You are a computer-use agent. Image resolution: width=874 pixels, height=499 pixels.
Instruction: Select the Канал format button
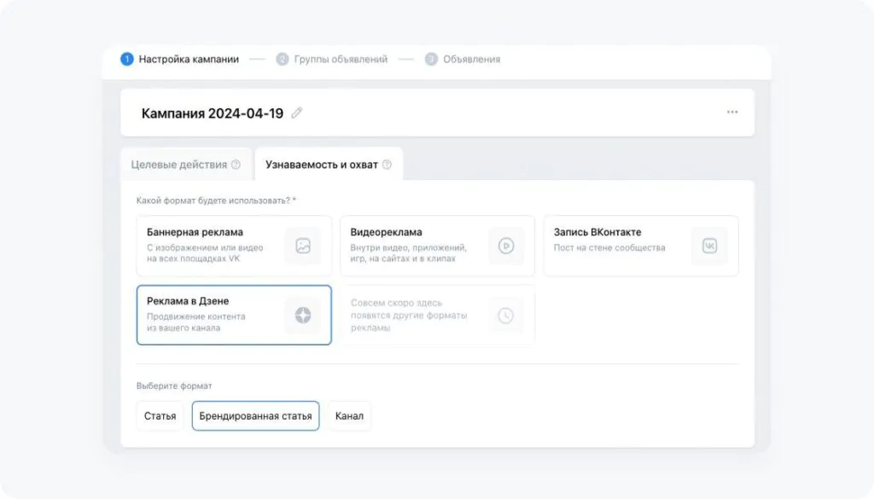tap(349, 416)
